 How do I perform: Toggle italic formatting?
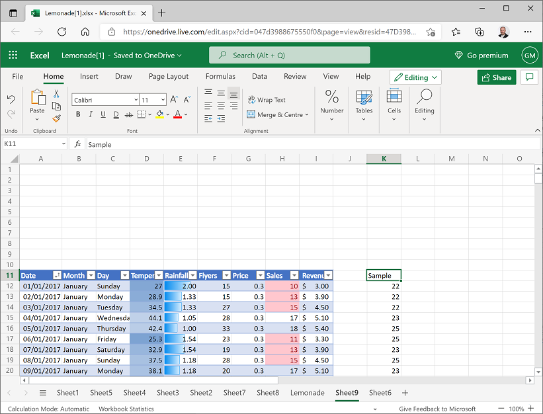click(x=91, y=114)
